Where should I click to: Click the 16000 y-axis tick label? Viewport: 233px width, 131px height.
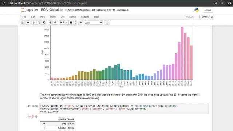pyautogui.click(x=46, y=29)
